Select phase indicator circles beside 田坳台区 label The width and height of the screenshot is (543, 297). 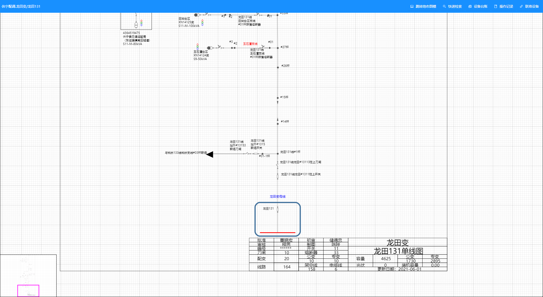[x=202, y=23]
